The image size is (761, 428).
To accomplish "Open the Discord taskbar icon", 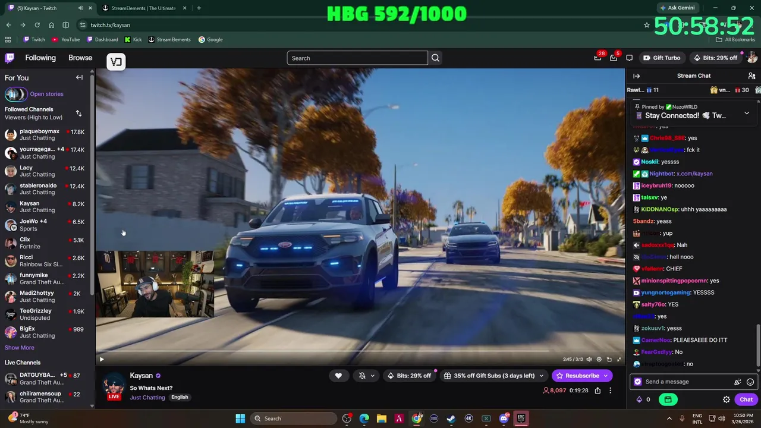I will 504,418.
